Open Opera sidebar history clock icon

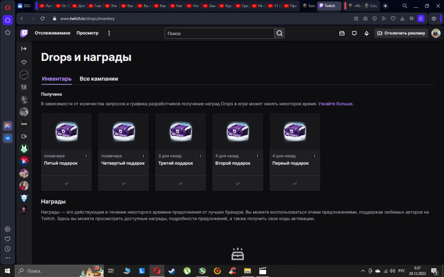[7, 249]
